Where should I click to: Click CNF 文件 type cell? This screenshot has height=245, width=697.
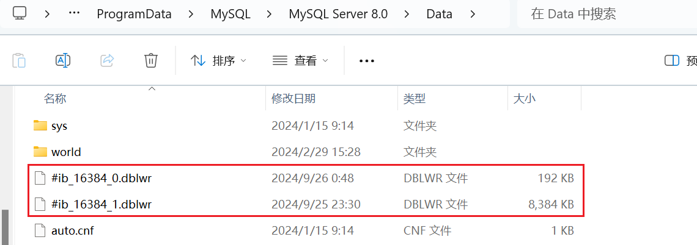(427, 230)
